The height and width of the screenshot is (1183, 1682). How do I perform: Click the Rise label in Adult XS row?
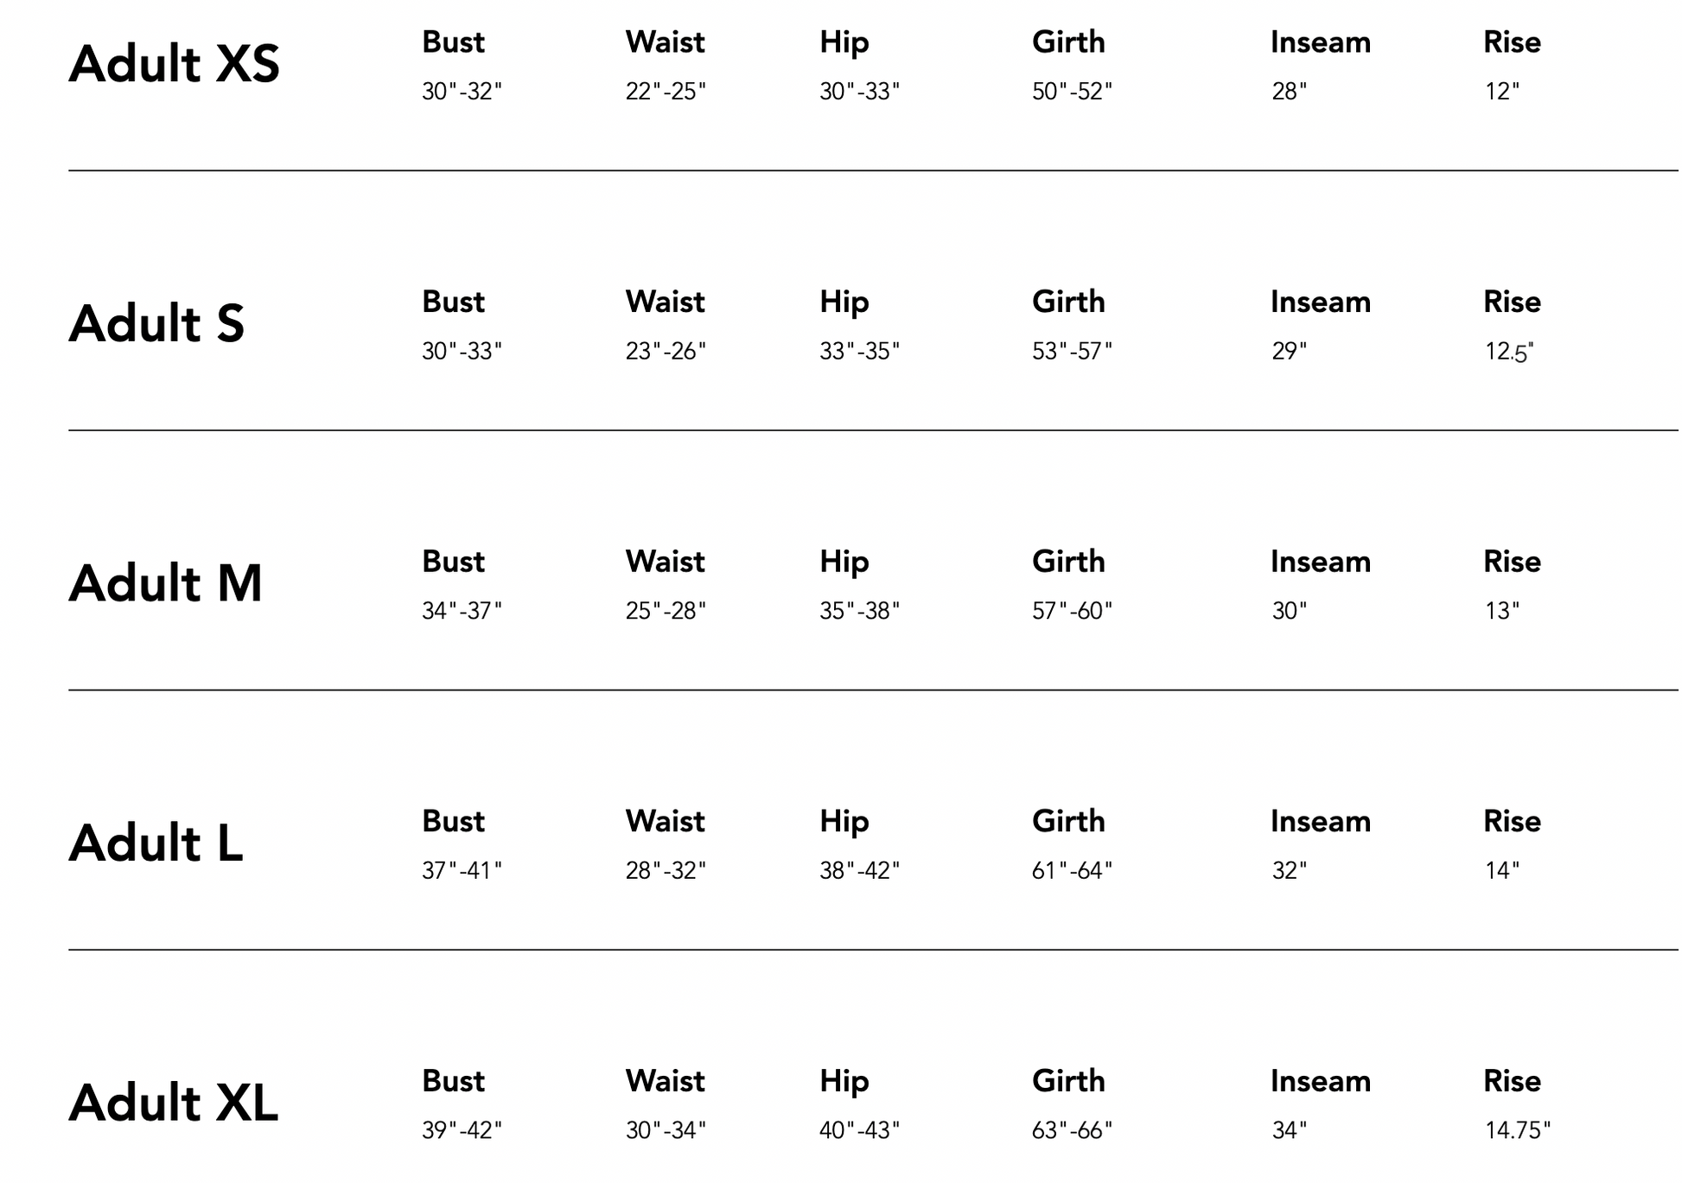[x=1511, y=42]
